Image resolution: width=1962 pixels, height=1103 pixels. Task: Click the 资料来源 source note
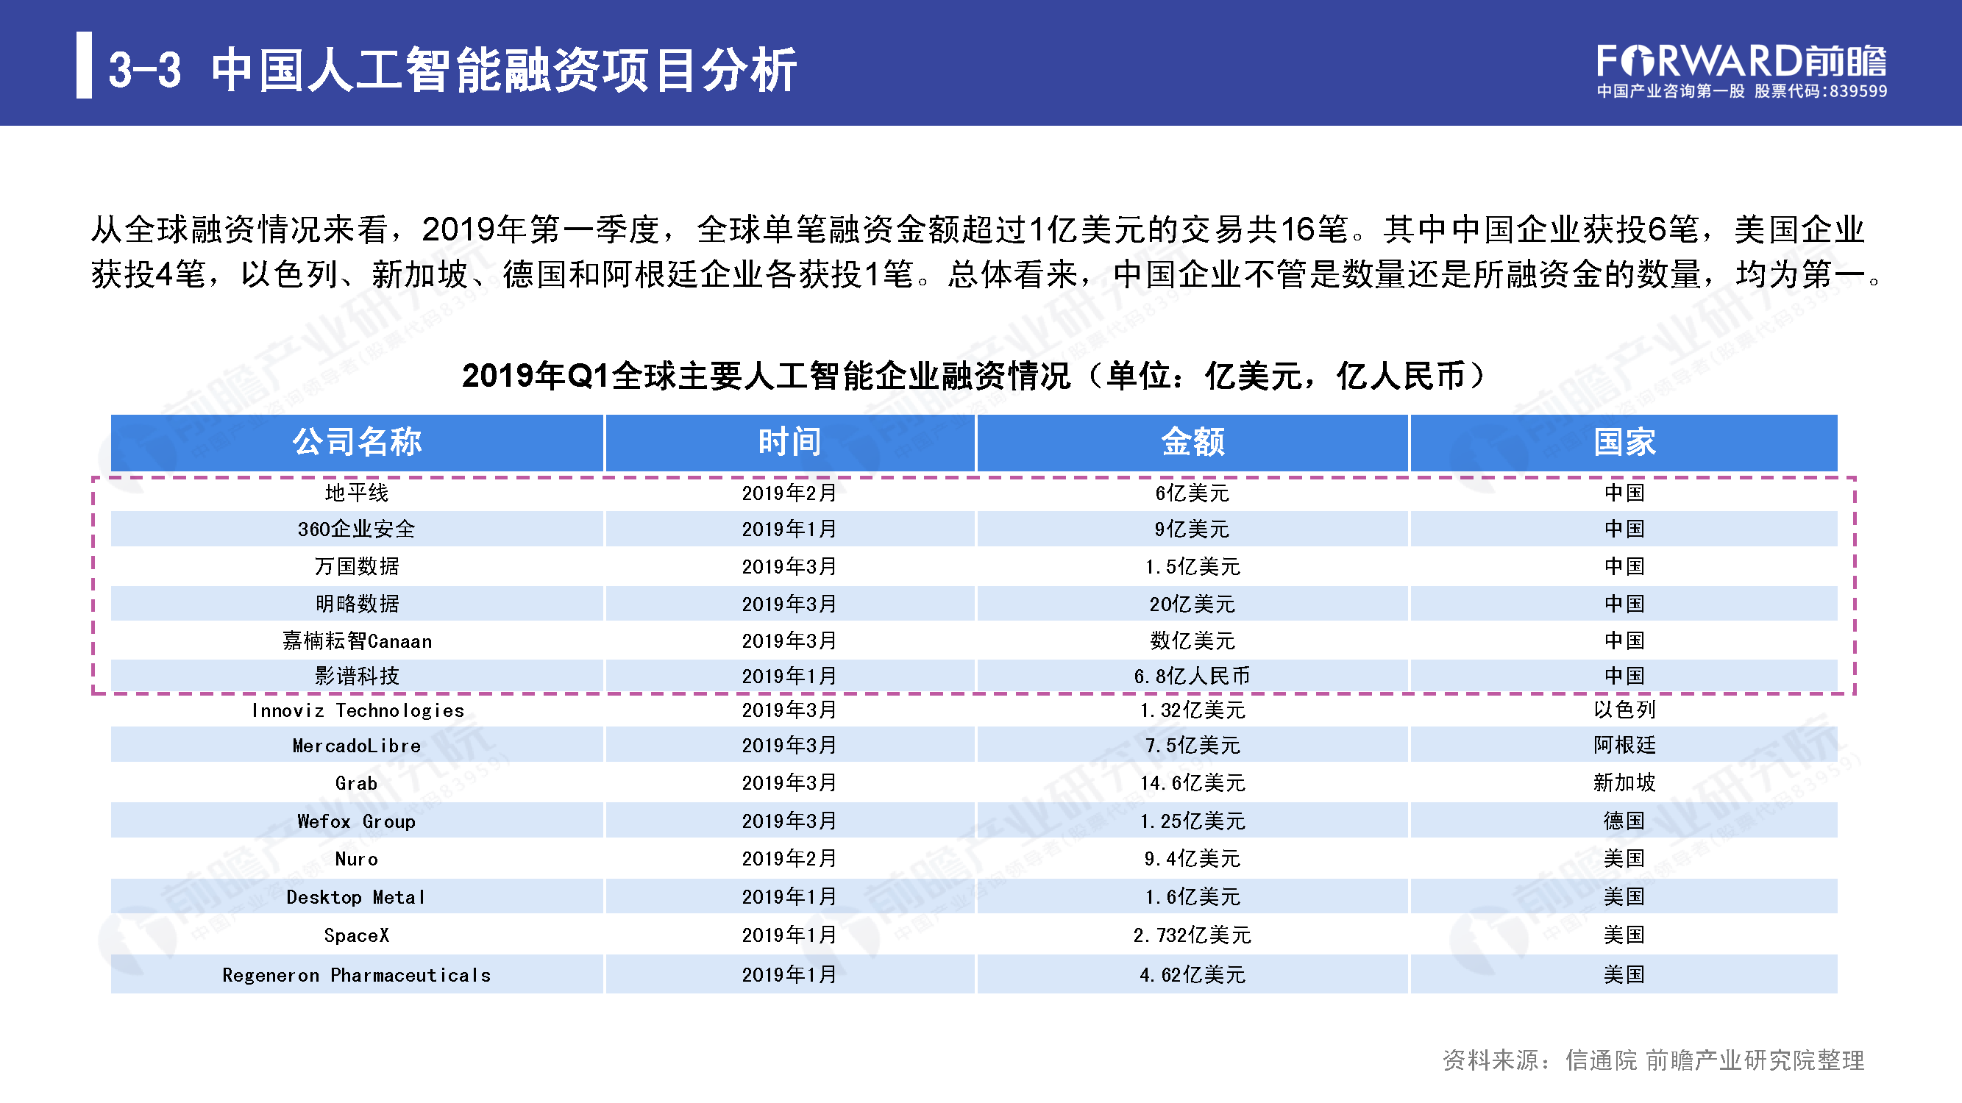1653,1060
